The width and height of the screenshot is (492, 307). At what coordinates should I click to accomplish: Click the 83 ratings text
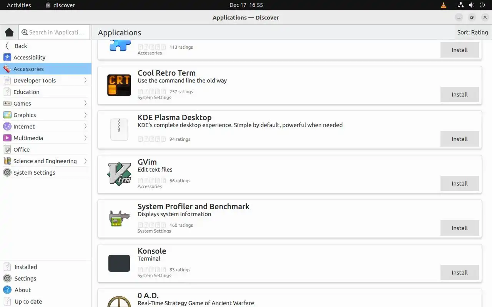[180, 270]
